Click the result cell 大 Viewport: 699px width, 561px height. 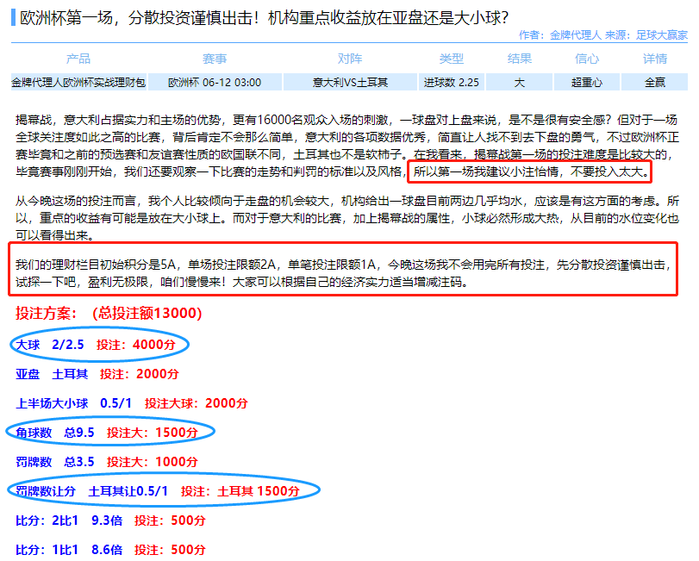point(520,83)
